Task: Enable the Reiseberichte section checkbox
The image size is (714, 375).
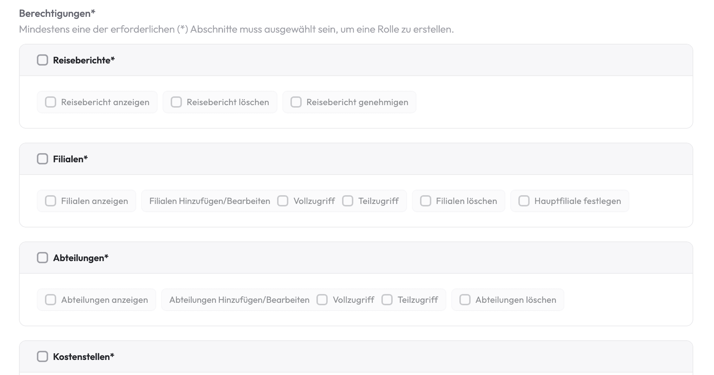Action: pos(42,60)
